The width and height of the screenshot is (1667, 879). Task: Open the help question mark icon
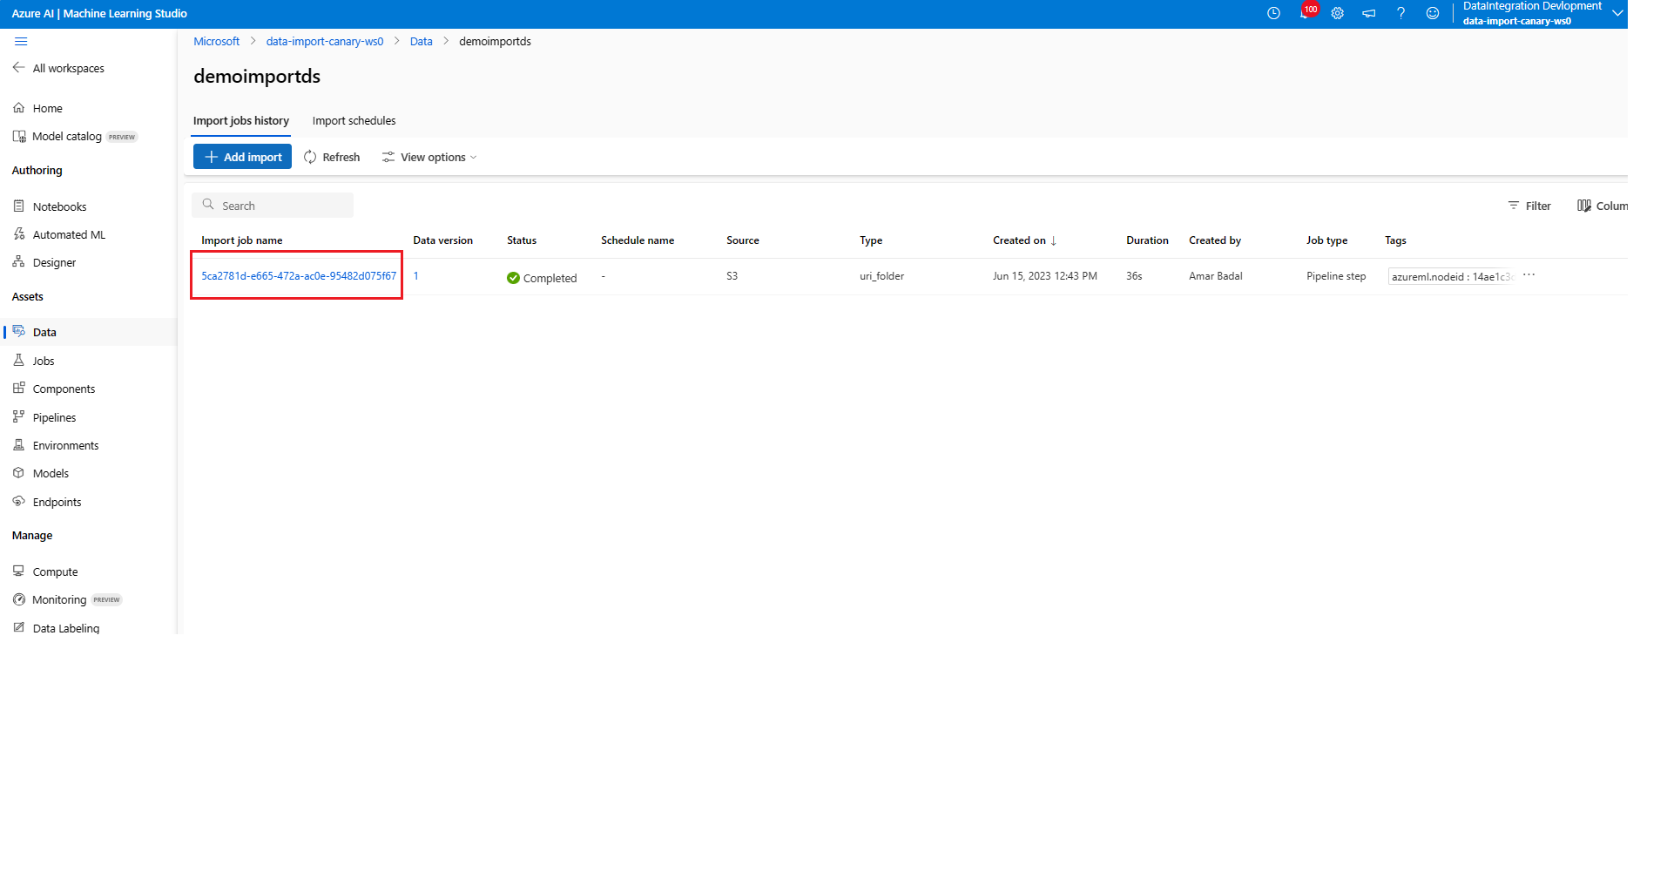tap(1400, 13)
